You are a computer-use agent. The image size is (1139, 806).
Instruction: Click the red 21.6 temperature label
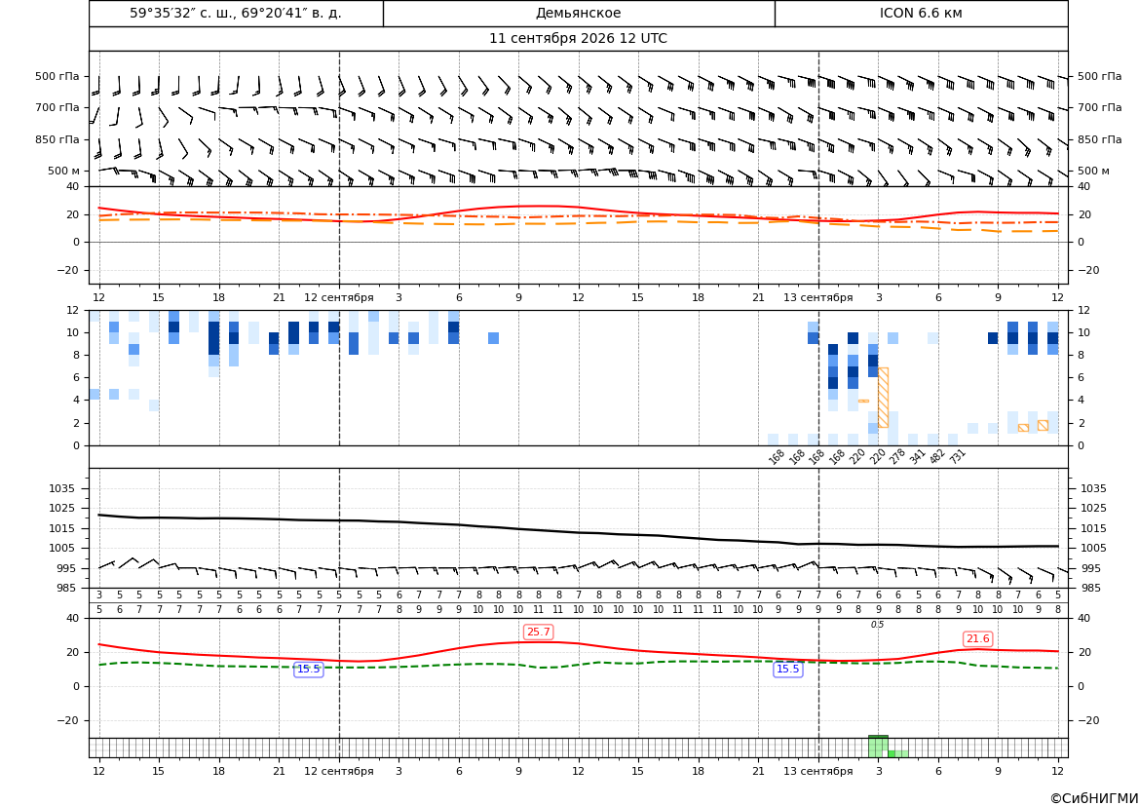click(977, 638)
